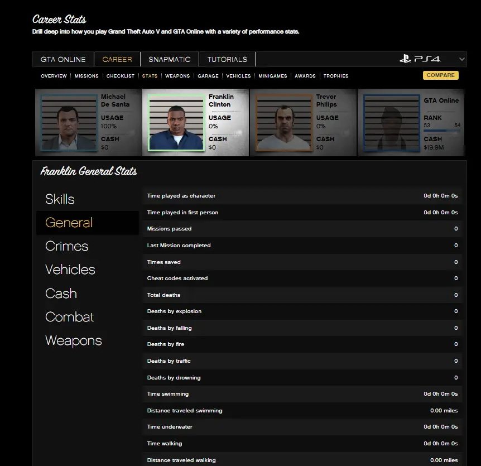Viewport: 481px width, 466px height.
Task: Click the PS4 platform logo icon
Action: coord(420,59)
